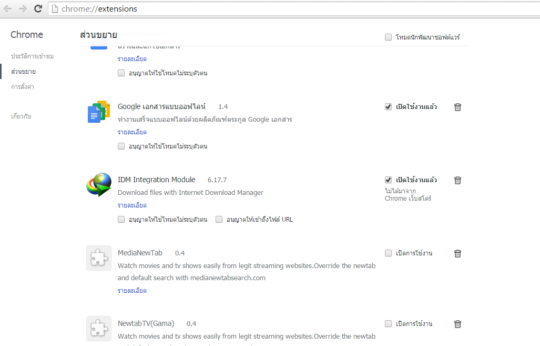Open settings (การตั้งค่า) in sidebar
540x346 pixels.
point(23,86)
